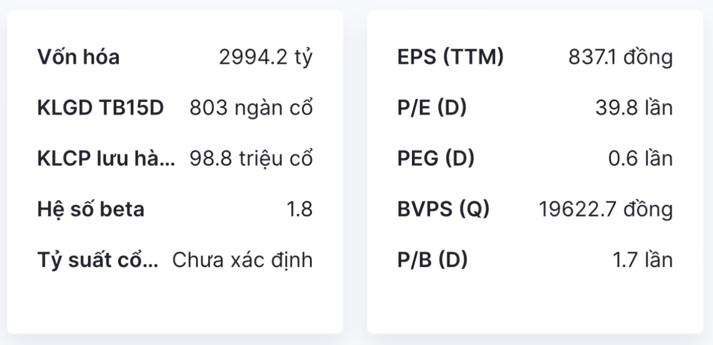Select the 19622.7 đồng book value
The height and width of the screenshot is (345, 713).
(x=605, y=210)
